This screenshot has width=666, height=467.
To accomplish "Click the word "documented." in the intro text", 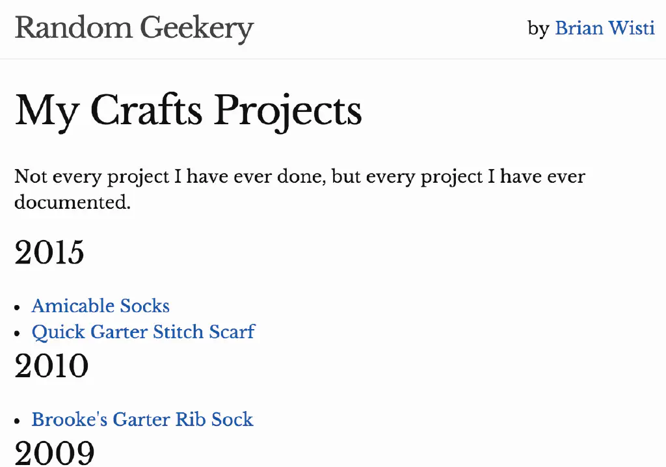I will 72,202.
